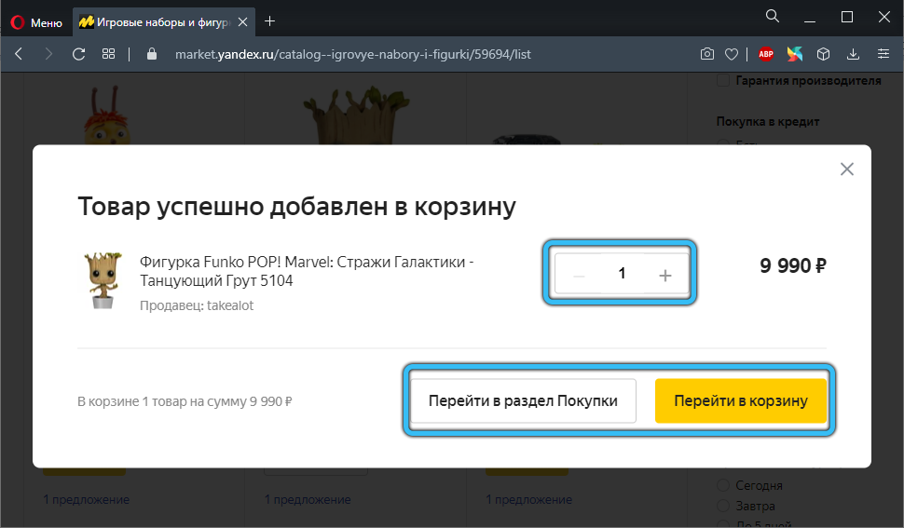The image size is (904, 528).
Task: Go forward to next page
Action: (48, 54)
